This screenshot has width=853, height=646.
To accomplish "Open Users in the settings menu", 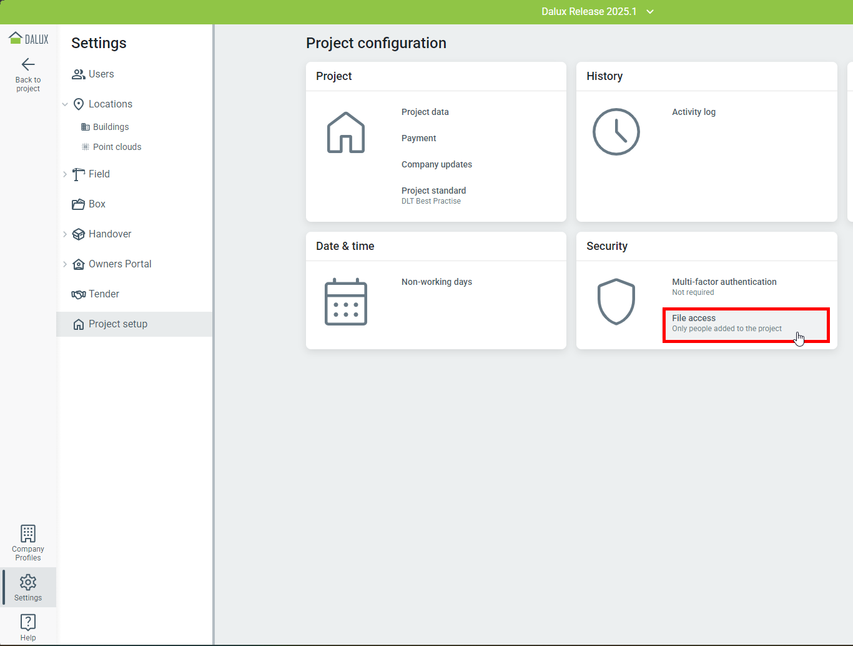I will click(x=101, y=74).
